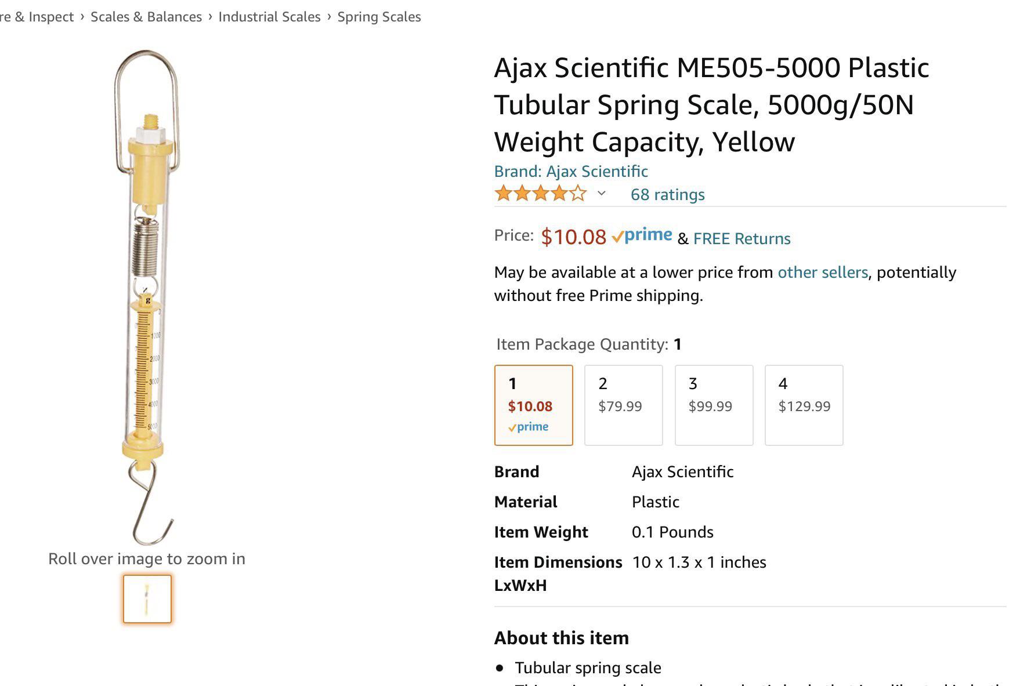Open the Scales & Balances breadcrumb chevron
This screenshot has height=686, width=1020.
pyautogui.click(x=209, y=16)
